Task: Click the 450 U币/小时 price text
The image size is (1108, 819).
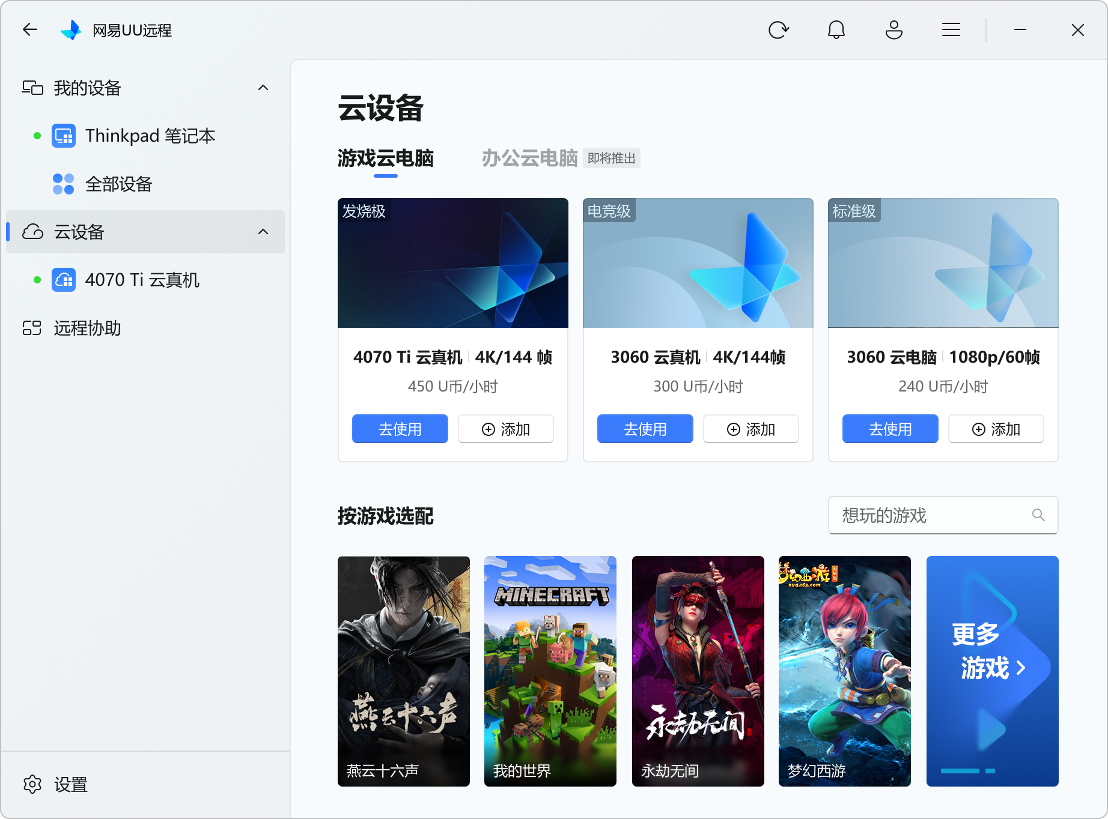Action: pyautogui.click(x=453, y=387)
